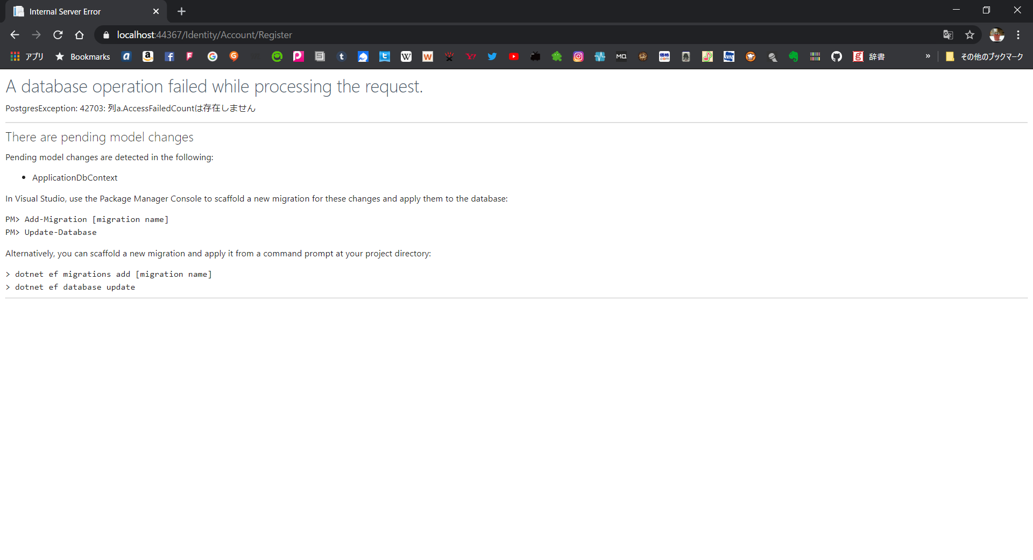Close the Internal Server Error tab
The image size is (1033, 560).
tap(156, 11)
